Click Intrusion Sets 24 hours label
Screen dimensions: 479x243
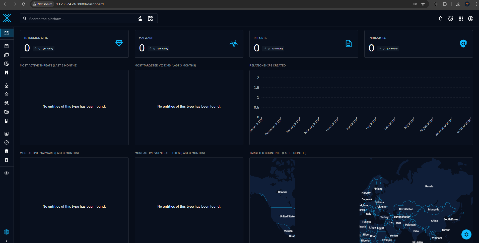(48, 49)
